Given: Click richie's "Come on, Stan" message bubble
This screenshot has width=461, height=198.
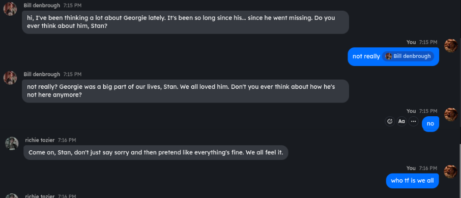Looking at the screenshot, I should click(156, 152).
